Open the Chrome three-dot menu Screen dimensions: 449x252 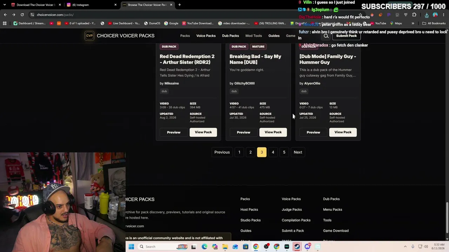pyautogui.click(x=444, y=15)
